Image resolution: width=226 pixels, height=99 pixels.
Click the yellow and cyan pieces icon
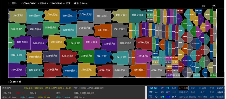pos(162,97)
